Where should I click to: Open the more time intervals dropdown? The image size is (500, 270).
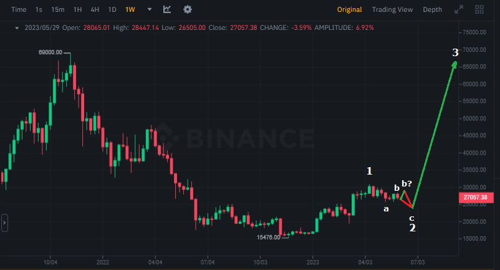149,9
